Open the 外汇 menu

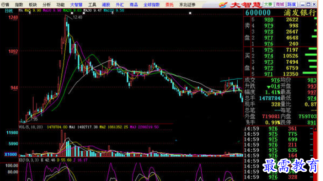[120, 4]
